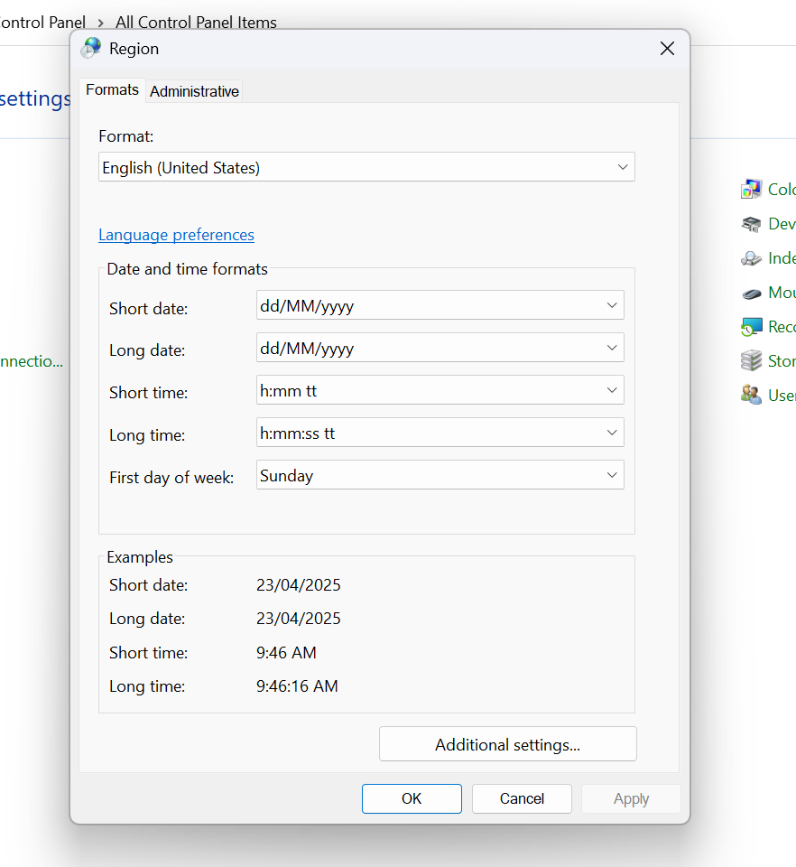Open User Accounts icon in Control Panel

point(751,396)
